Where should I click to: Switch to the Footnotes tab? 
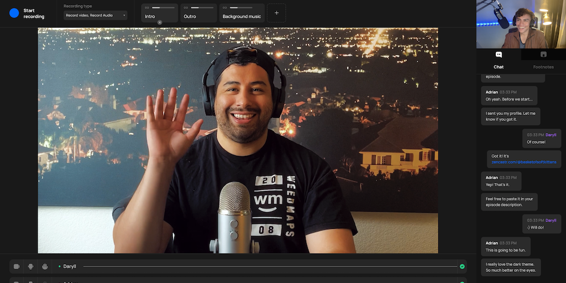pos(543,60)
